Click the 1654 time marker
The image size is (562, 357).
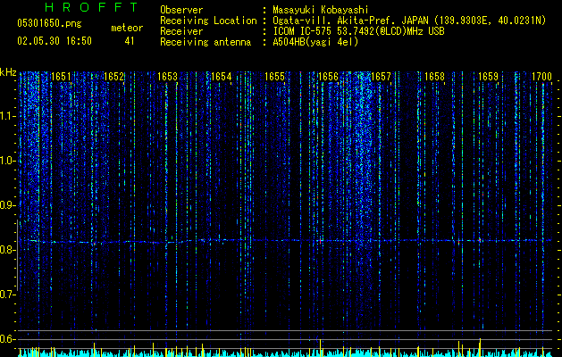(222, 77)
